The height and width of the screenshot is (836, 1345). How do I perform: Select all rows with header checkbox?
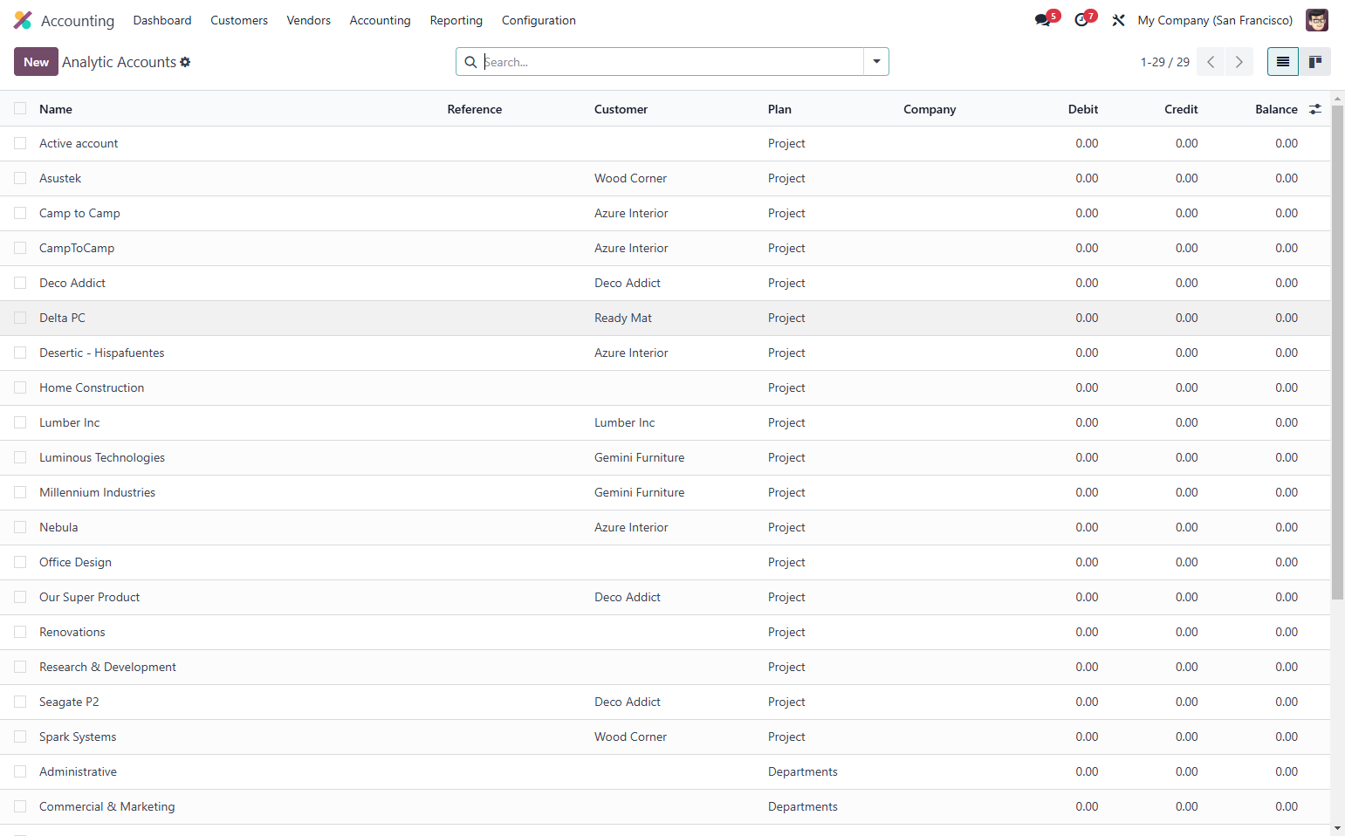(x=20, y=108)
